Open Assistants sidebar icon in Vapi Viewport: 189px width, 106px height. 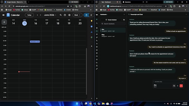(x=97, y=31)
